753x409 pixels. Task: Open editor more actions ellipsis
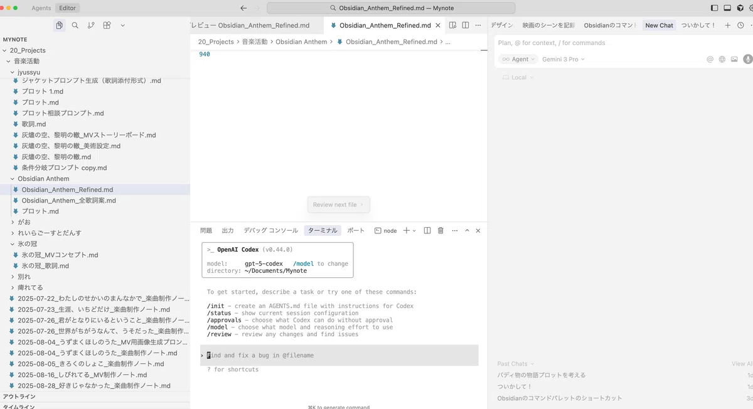point(478,25)
